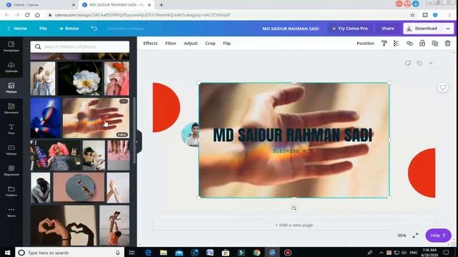Open the Background sidebar panel
Viewport: 458px width, 257px height.
pyautogui.click(x=11, y=171)
